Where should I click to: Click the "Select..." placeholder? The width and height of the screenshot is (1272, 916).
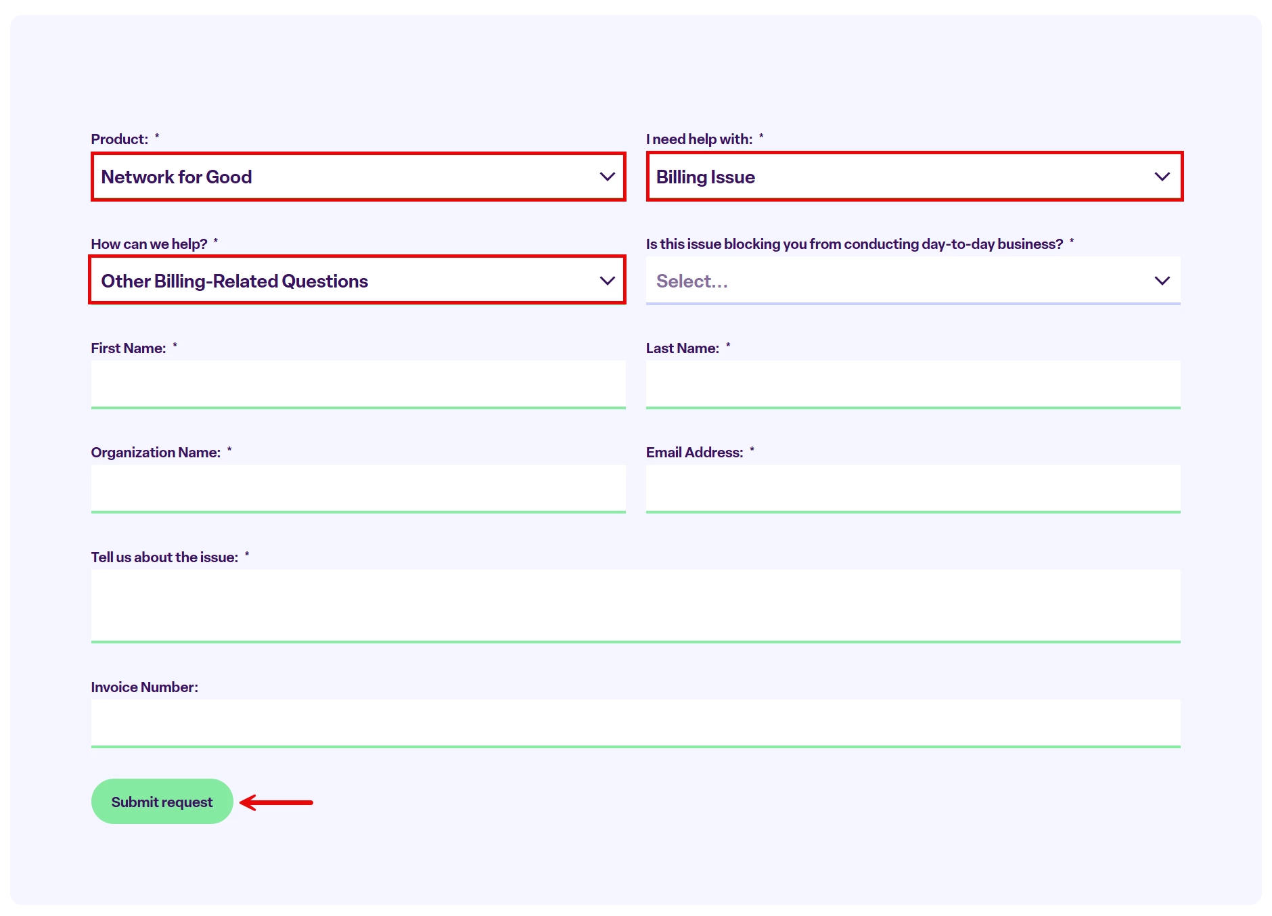(x=691, y=280)
